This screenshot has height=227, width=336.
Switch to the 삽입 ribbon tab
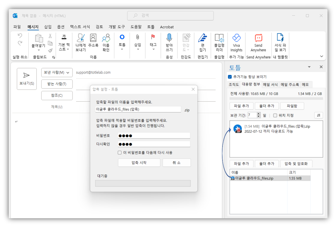48,27
